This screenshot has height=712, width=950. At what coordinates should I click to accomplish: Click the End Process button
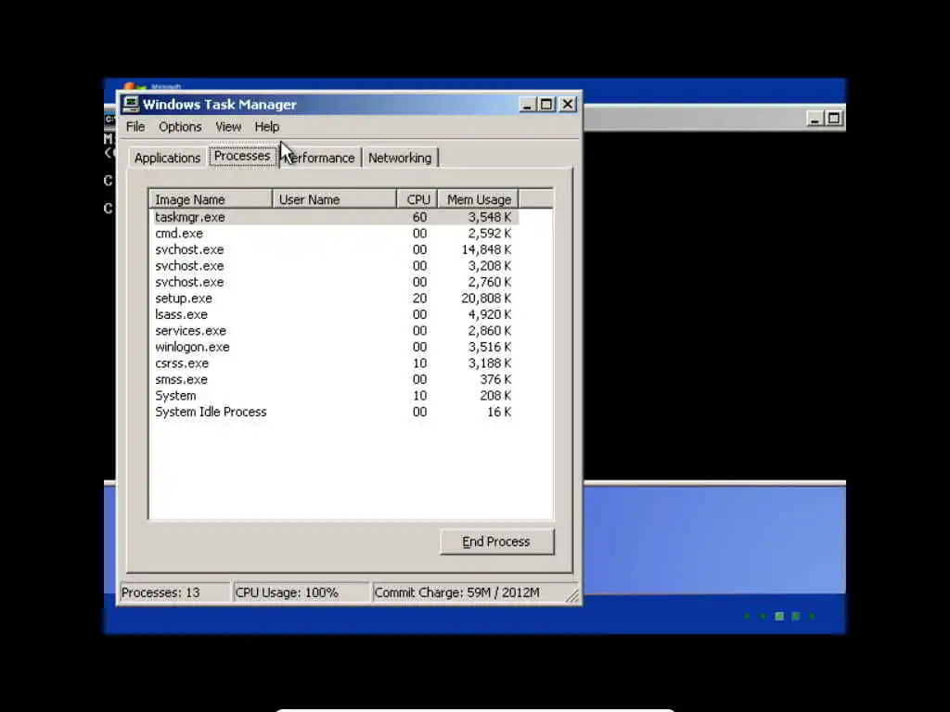coord(497,541)
